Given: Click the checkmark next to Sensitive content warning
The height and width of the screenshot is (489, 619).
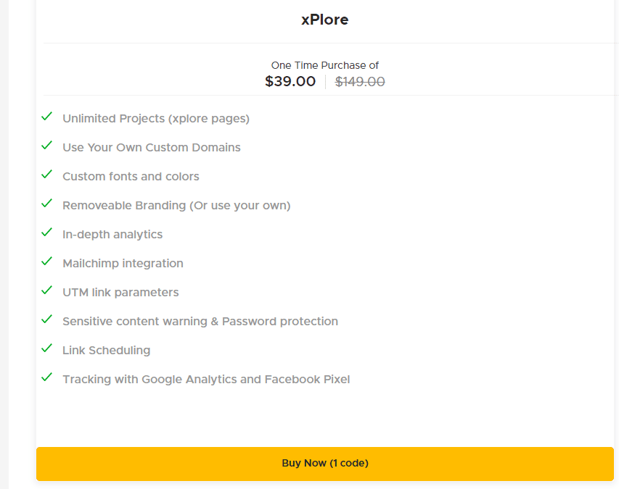Looking at the screenshot, I should click(46, 319).
